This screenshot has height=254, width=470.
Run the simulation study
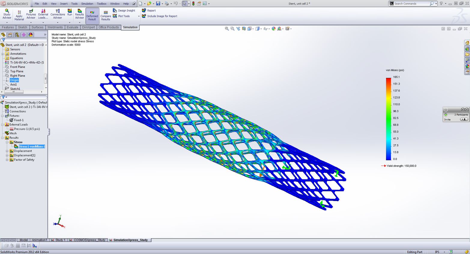tap(70, 13)
